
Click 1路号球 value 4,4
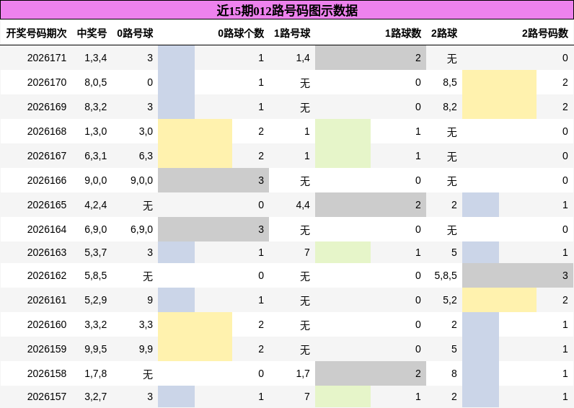(x=303, y=205)
